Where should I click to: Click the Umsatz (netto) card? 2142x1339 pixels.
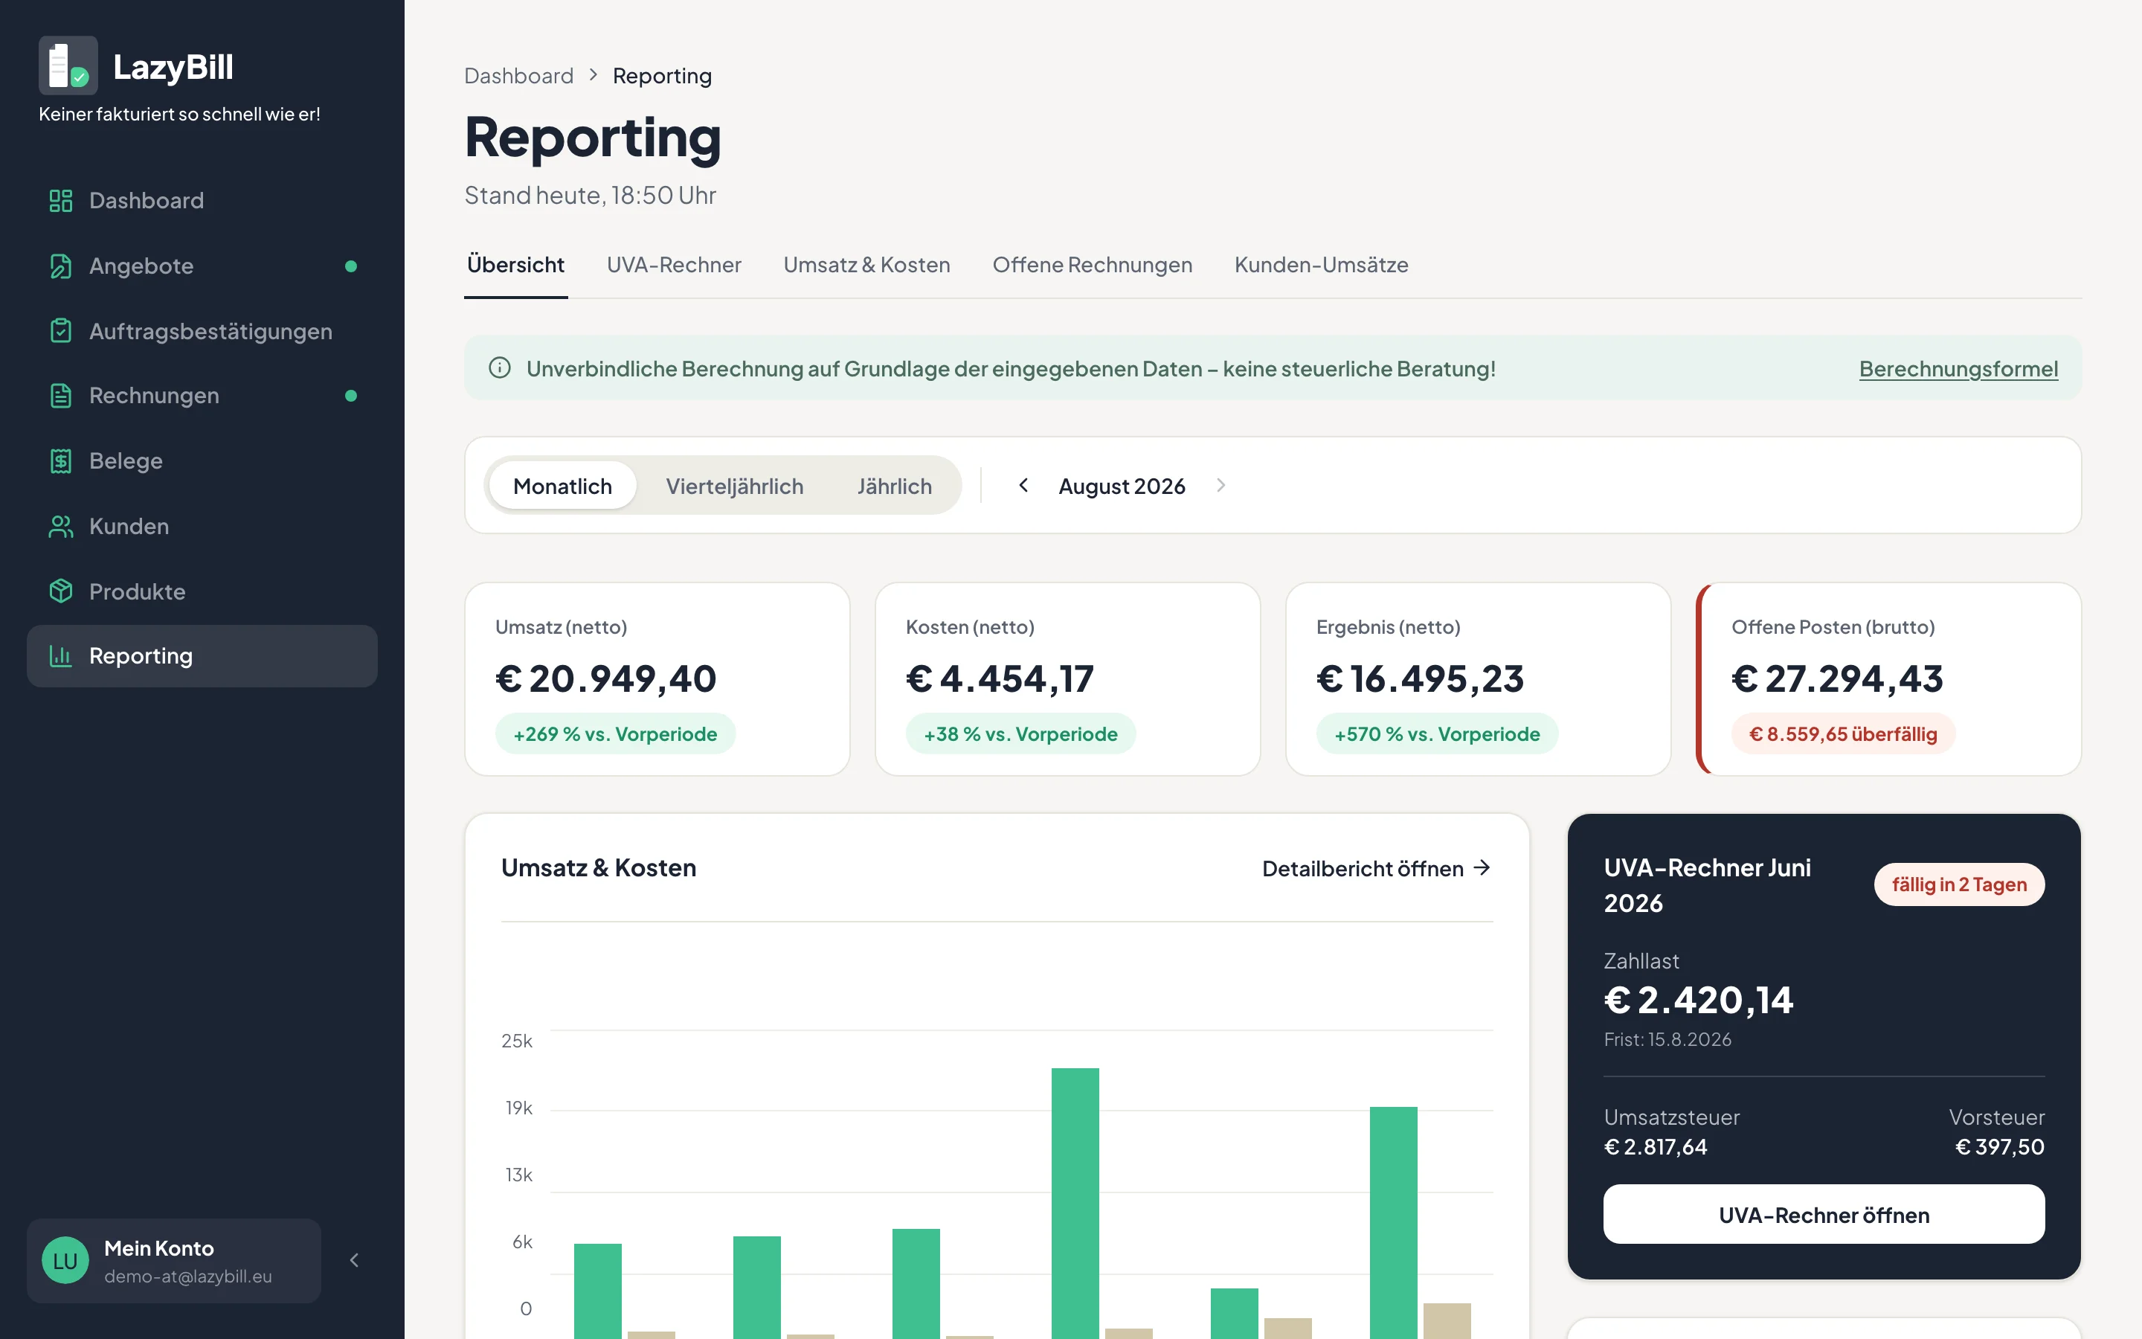click(x=657, y=679)
